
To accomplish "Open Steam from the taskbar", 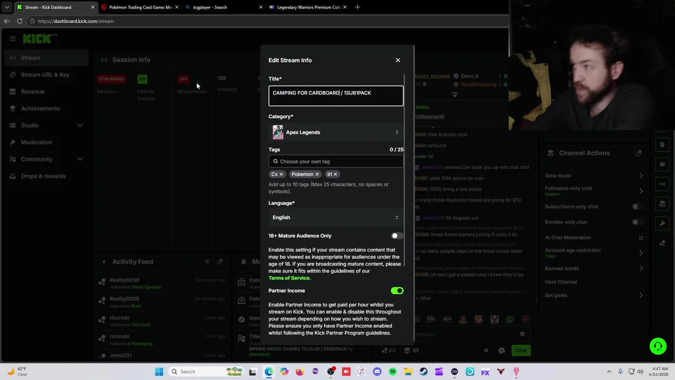I will [x=423, y=372].
